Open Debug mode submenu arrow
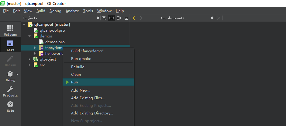Image resolution: width=286 pixels, height=126 pixels. point(17,74)
